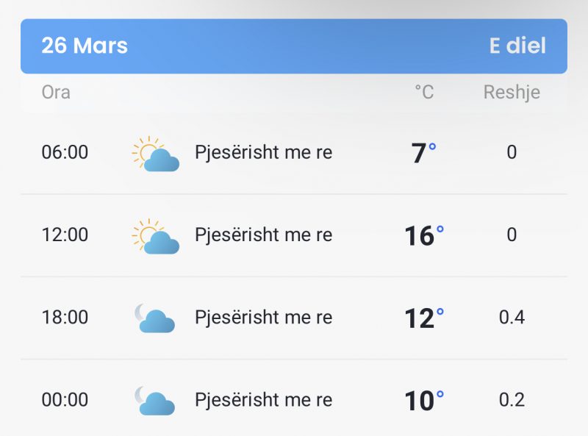The image size is (588, 436).
Task: Click the 0.4 precipitation value
Action: coord(512,318)
